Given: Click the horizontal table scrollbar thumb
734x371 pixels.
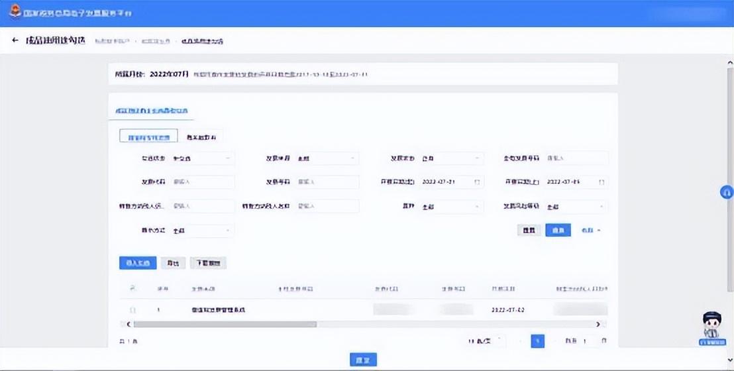Looking at the screenshot, I should (225, 324).
